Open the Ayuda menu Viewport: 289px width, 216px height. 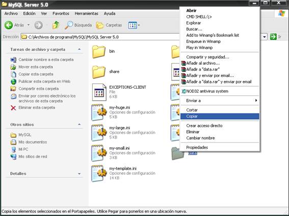click(110, 13)
